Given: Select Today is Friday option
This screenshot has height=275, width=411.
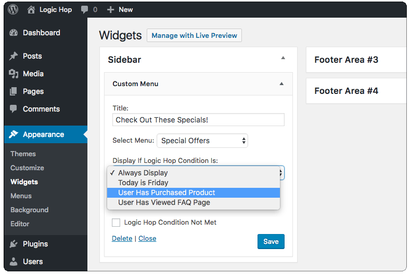Looking at the screenshot, I should pos(194,183).
